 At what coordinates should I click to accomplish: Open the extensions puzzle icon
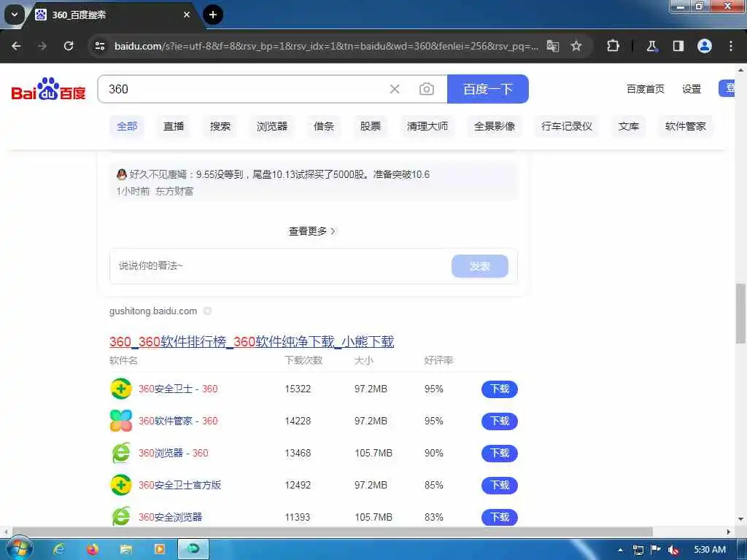[613, 46]
